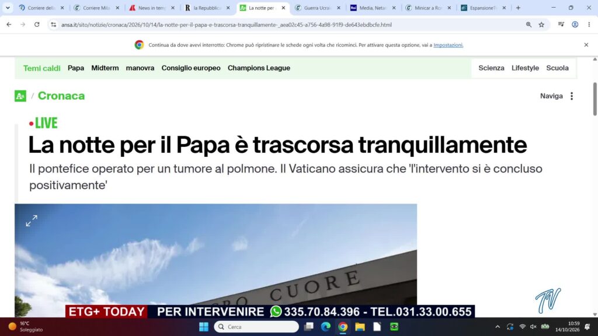View site information icon in address bar
Screen dimensions: 598x336
(53, 24)
